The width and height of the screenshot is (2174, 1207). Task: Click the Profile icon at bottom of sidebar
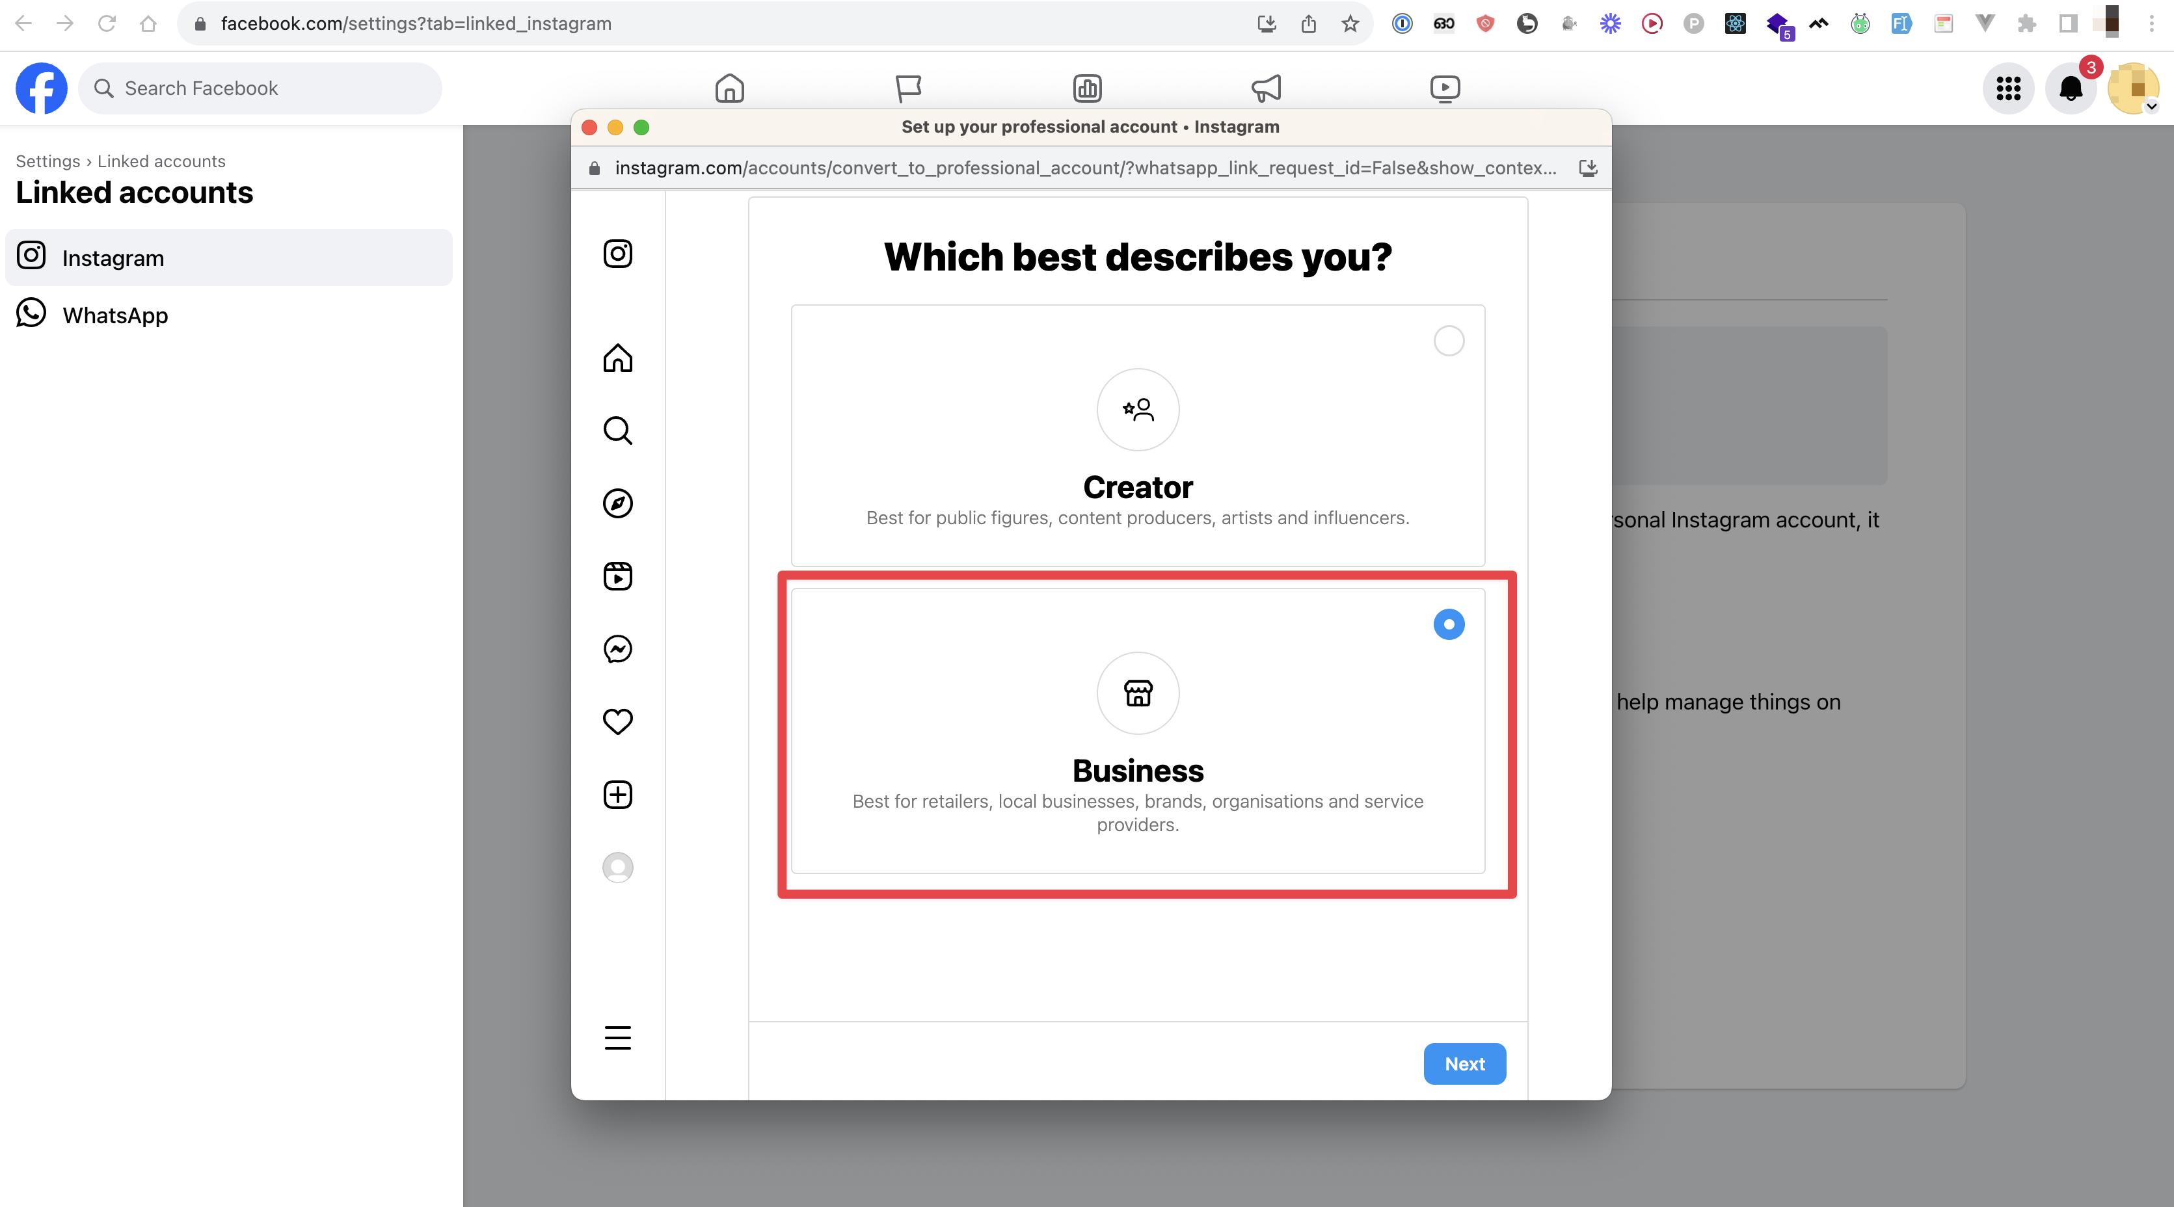[x=618, y=867]
